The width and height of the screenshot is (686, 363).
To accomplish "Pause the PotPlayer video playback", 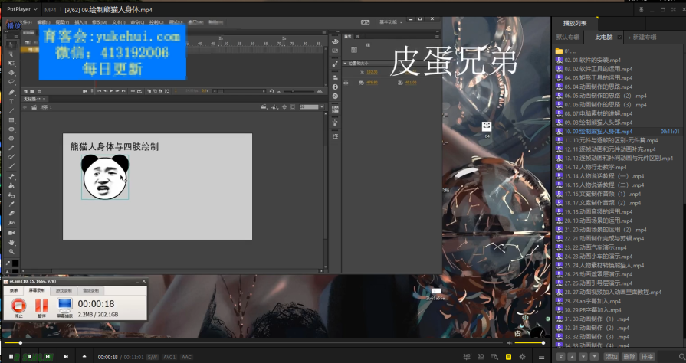I will [11, 357].
